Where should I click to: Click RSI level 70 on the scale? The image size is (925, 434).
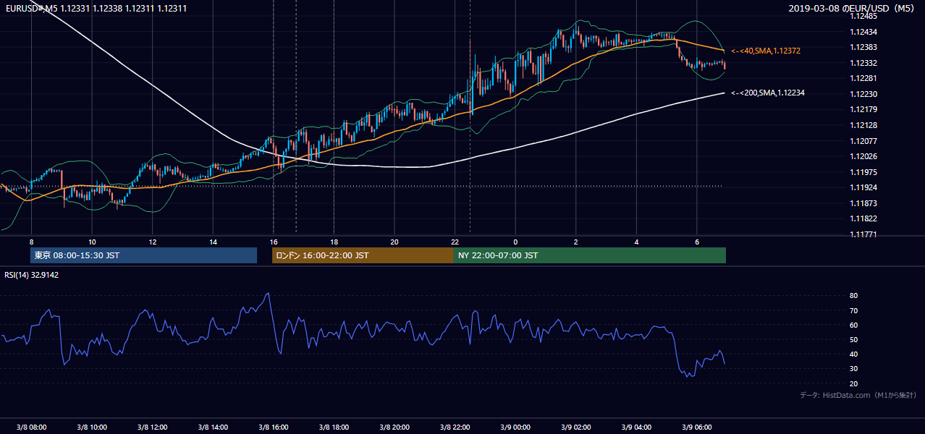pos(854,310)
